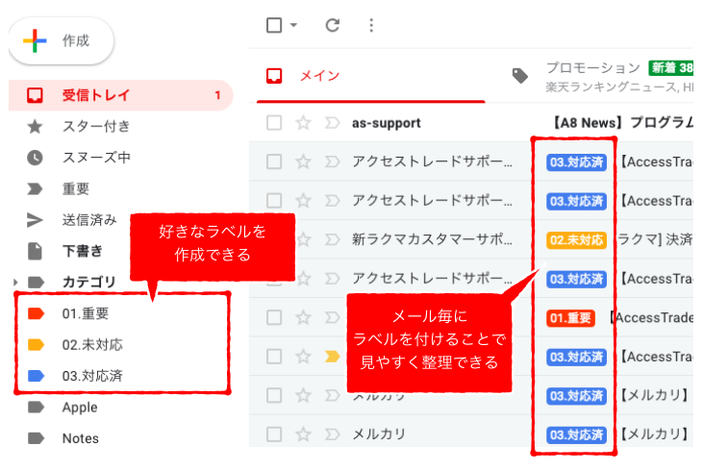Screen dimensions: 703x471
Task: Click the refresh icon in the toolbar
Action: (x=333, y=25)
